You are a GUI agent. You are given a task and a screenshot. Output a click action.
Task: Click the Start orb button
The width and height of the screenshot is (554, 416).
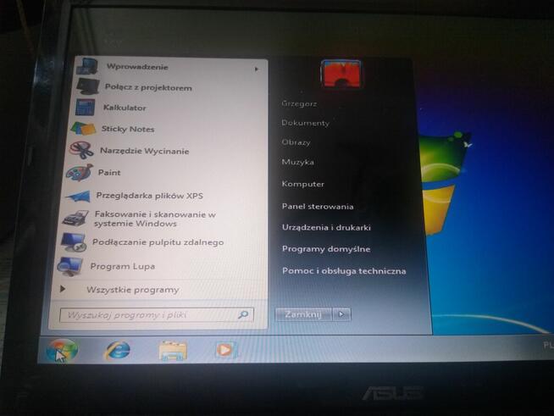point(62,351)
